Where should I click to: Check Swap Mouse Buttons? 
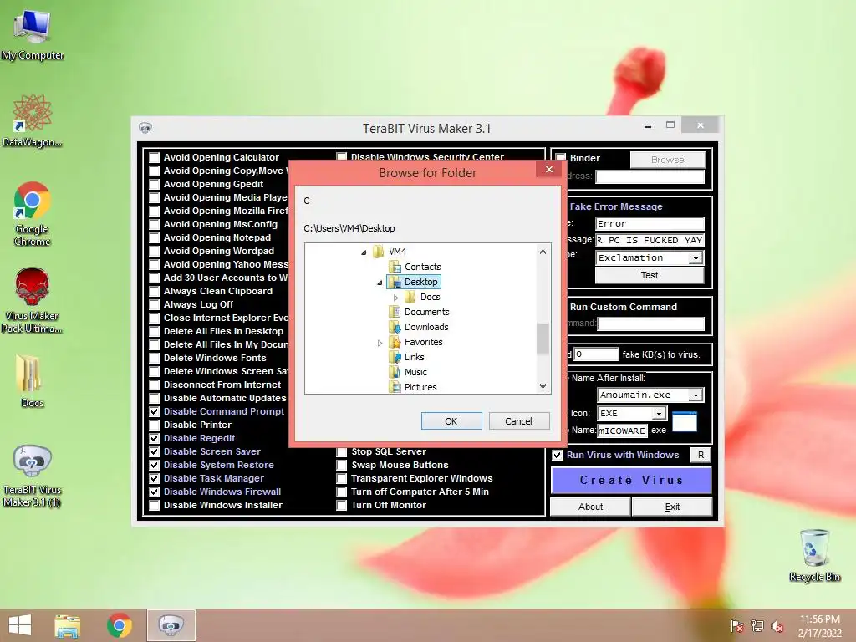342,465
